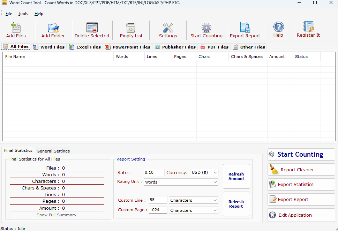The image size is (338, 231).
Task: Click the Pages column header
Action: point(184,57)
